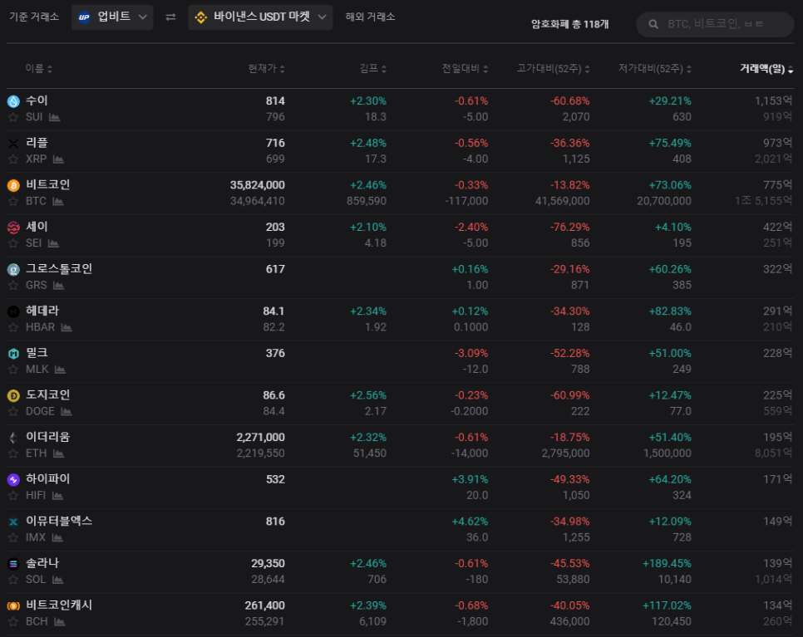The height and width of the screenshot is (637, 803).
Task: Toggle favorite star for SUI
Action: tap(13, 117)
